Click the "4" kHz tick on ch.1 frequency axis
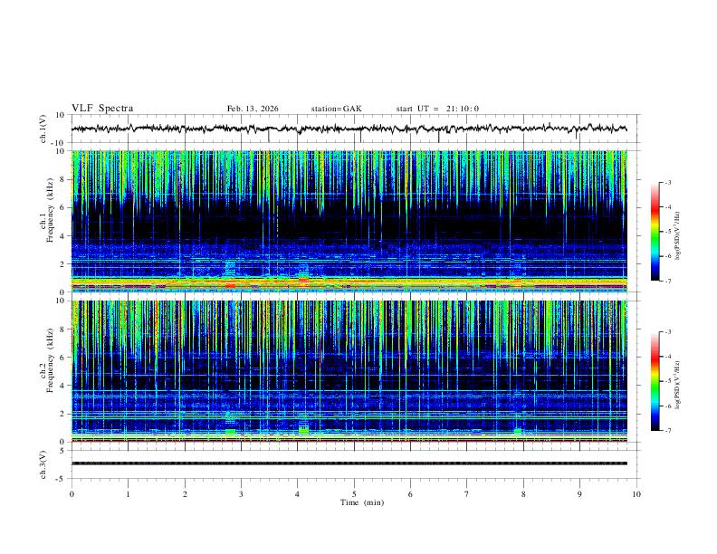Viewport: 717px width, 554px height. pyautogui.click(x=63, y=236)
